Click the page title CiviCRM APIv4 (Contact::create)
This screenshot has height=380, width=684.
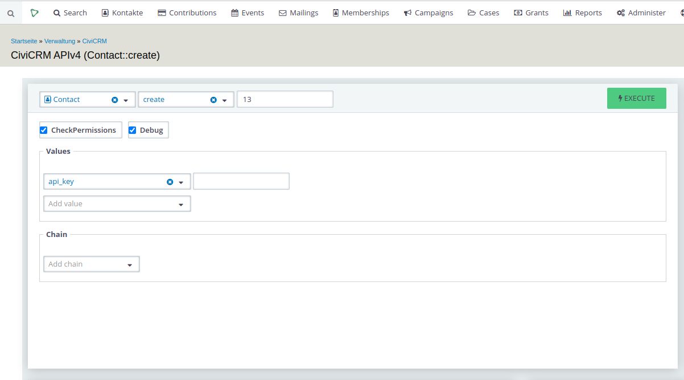pos(85,55)
